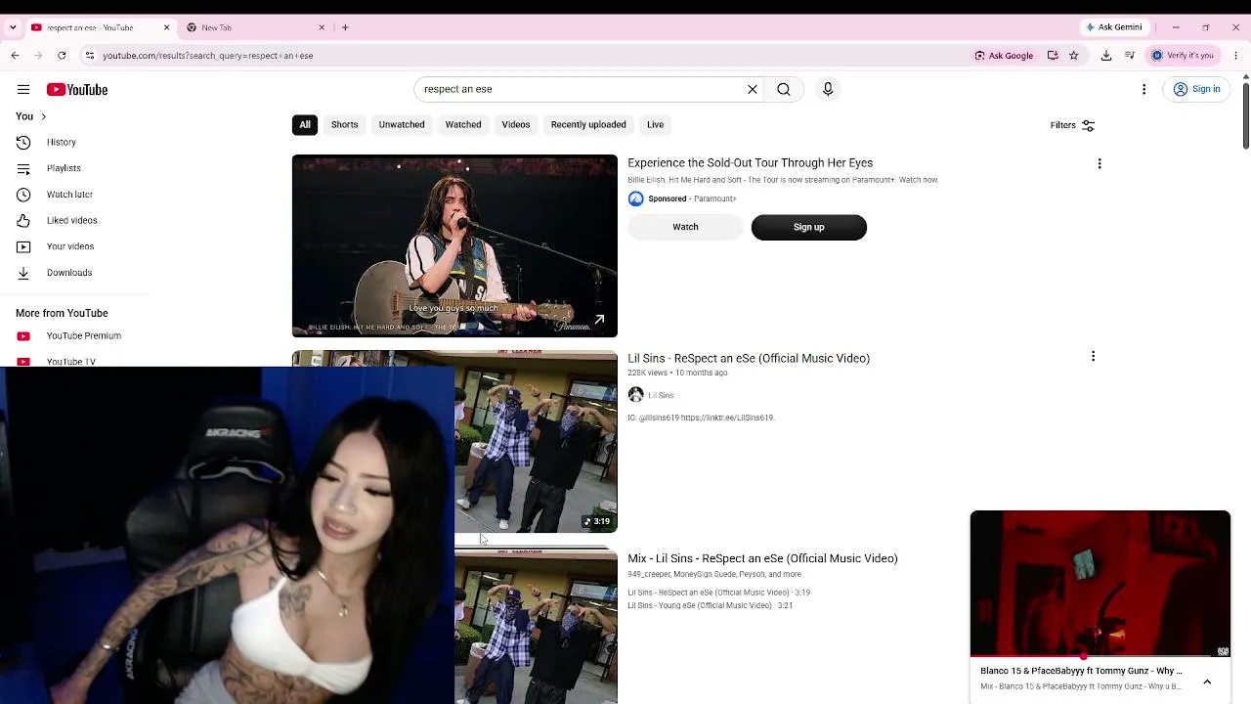Switch to the New Tab tab

[256, 27]
